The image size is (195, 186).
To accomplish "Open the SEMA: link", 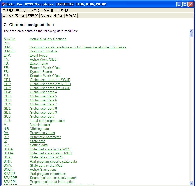I will 9,153.
